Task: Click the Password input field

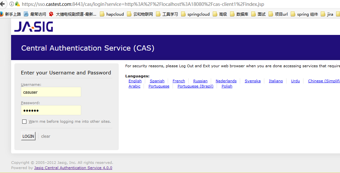Action: pyautogui.click(x=51, y=110)
